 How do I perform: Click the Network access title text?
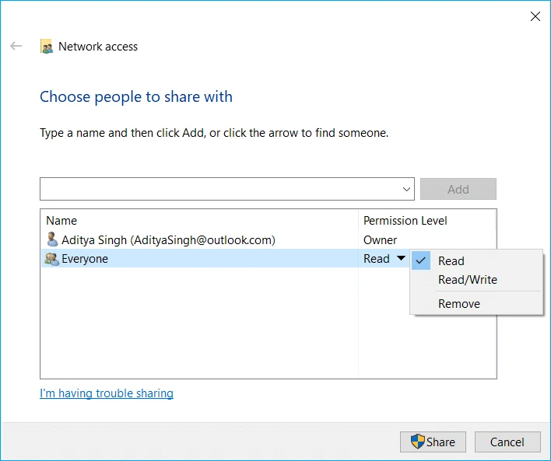(x=98, y=47)
